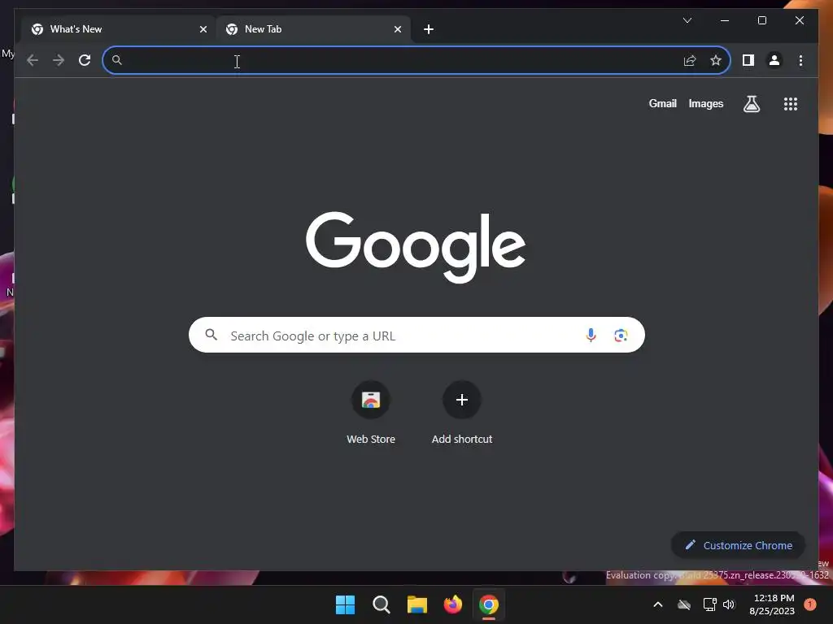The height and width of the screenshot is (624, 833).
Task: Close the New Tab tab
Action: click(x=397, y=29)
